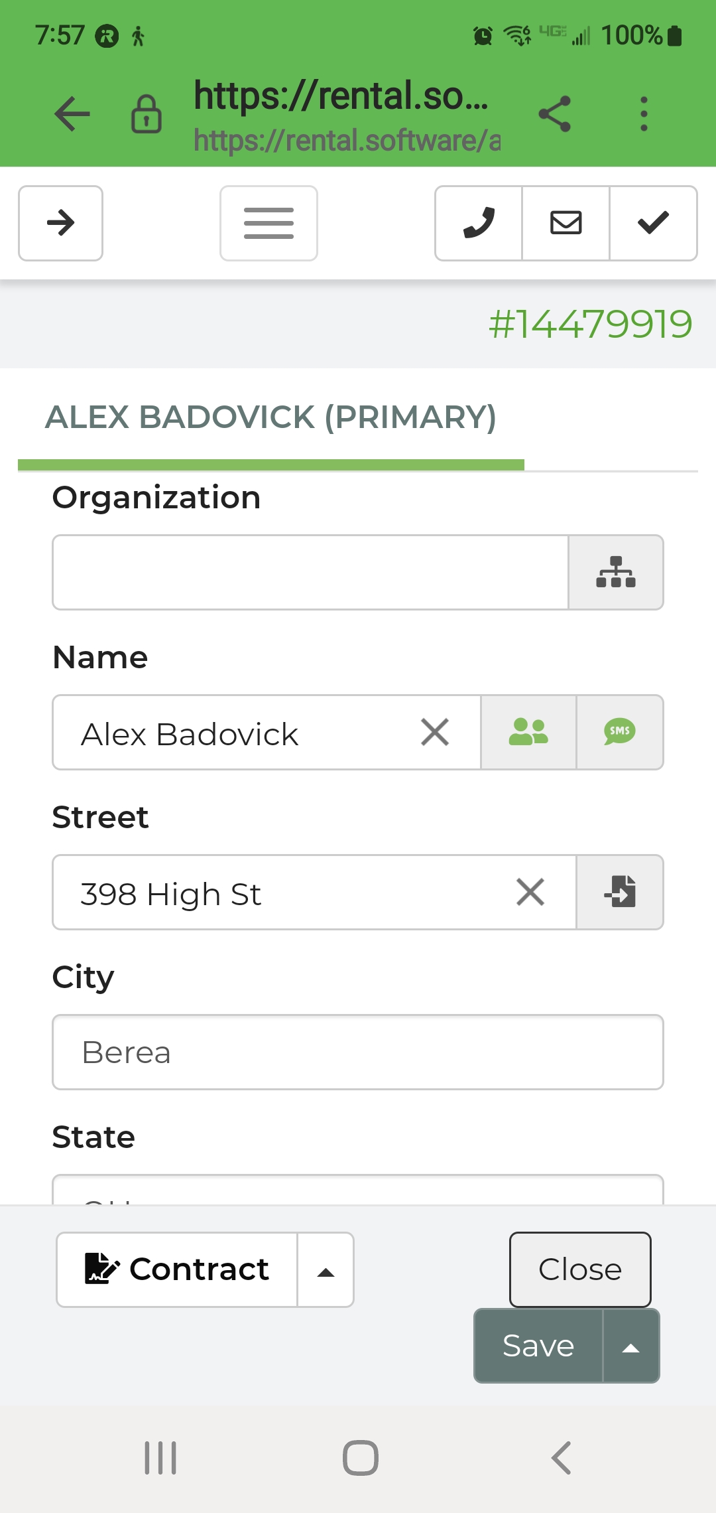Tap the green contacts icon beside Name
The height and width of the screenshot is (1513, 716).
528,733
